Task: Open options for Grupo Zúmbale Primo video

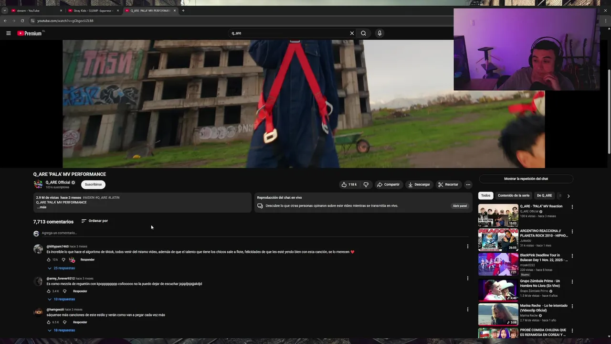Action: [572, 281]
